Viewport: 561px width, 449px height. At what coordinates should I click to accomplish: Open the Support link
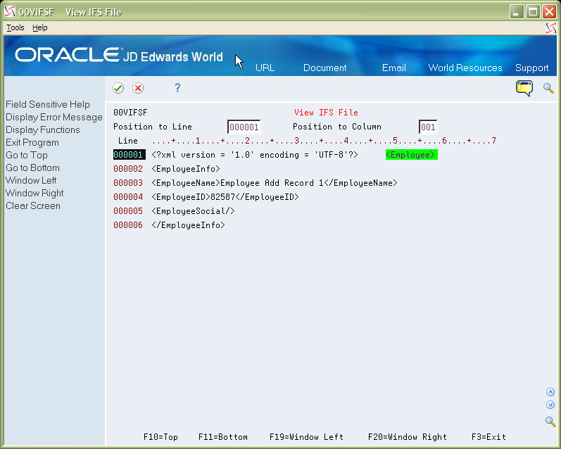click(531, 68)
